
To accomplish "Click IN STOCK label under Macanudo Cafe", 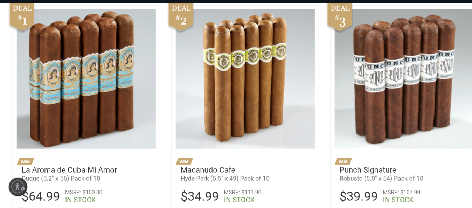I will coord(239,200).
